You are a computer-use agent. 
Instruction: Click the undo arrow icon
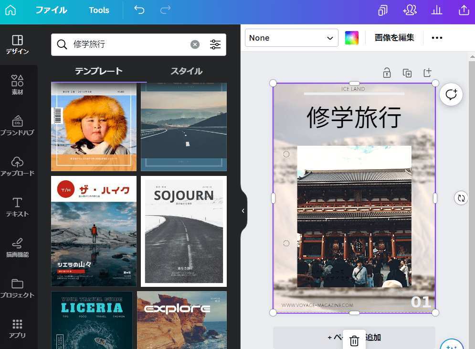point(139,10)
